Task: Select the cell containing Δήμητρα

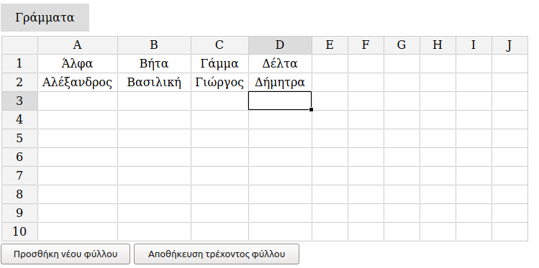Action: pyautogui.click(x=280, y=82)
